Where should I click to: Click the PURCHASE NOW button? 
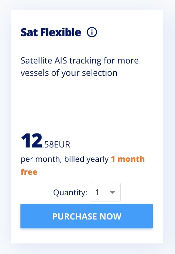[86, 216]
